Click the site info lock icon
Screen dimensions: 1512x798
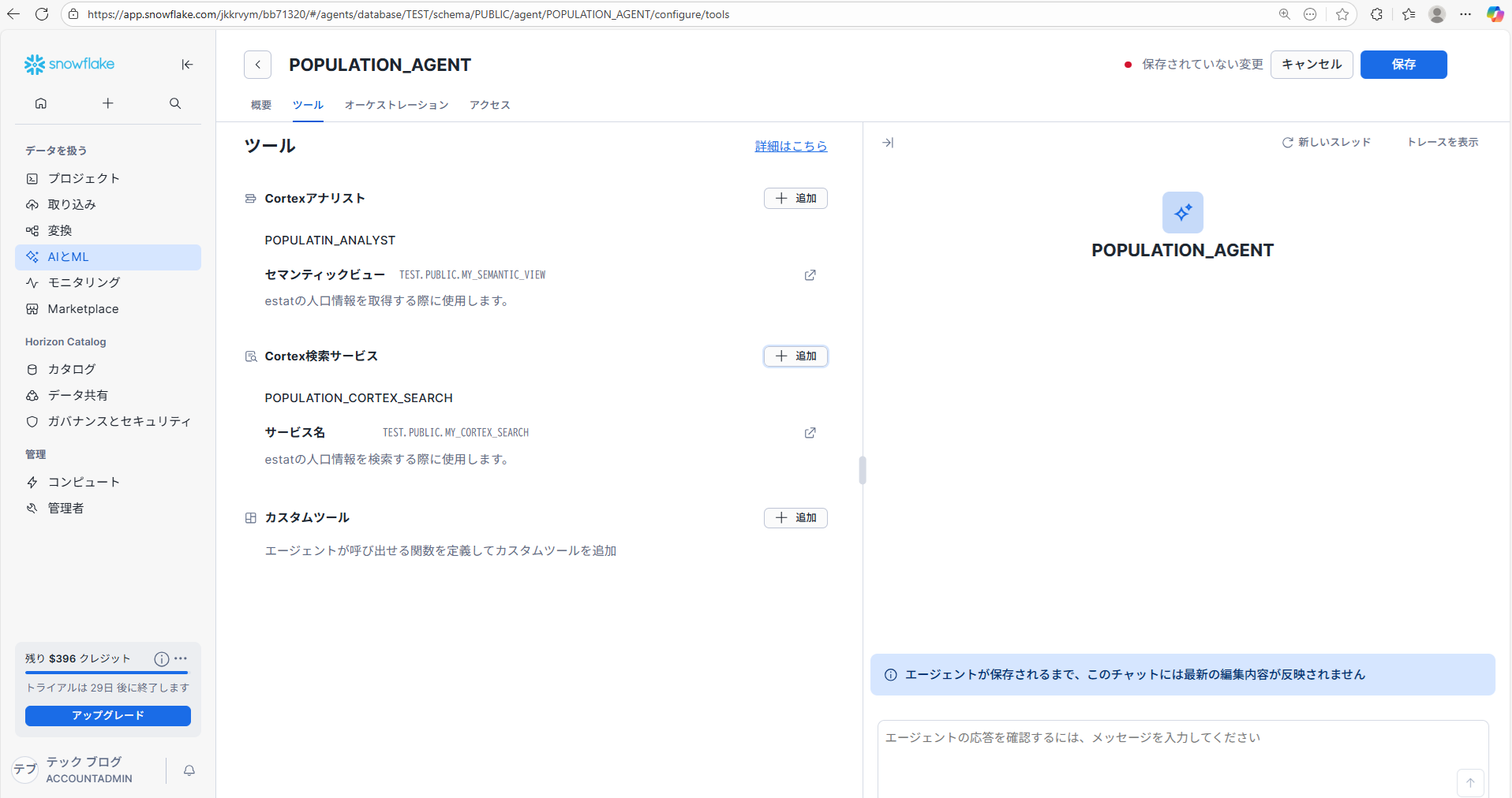click(x=73, y=14)
